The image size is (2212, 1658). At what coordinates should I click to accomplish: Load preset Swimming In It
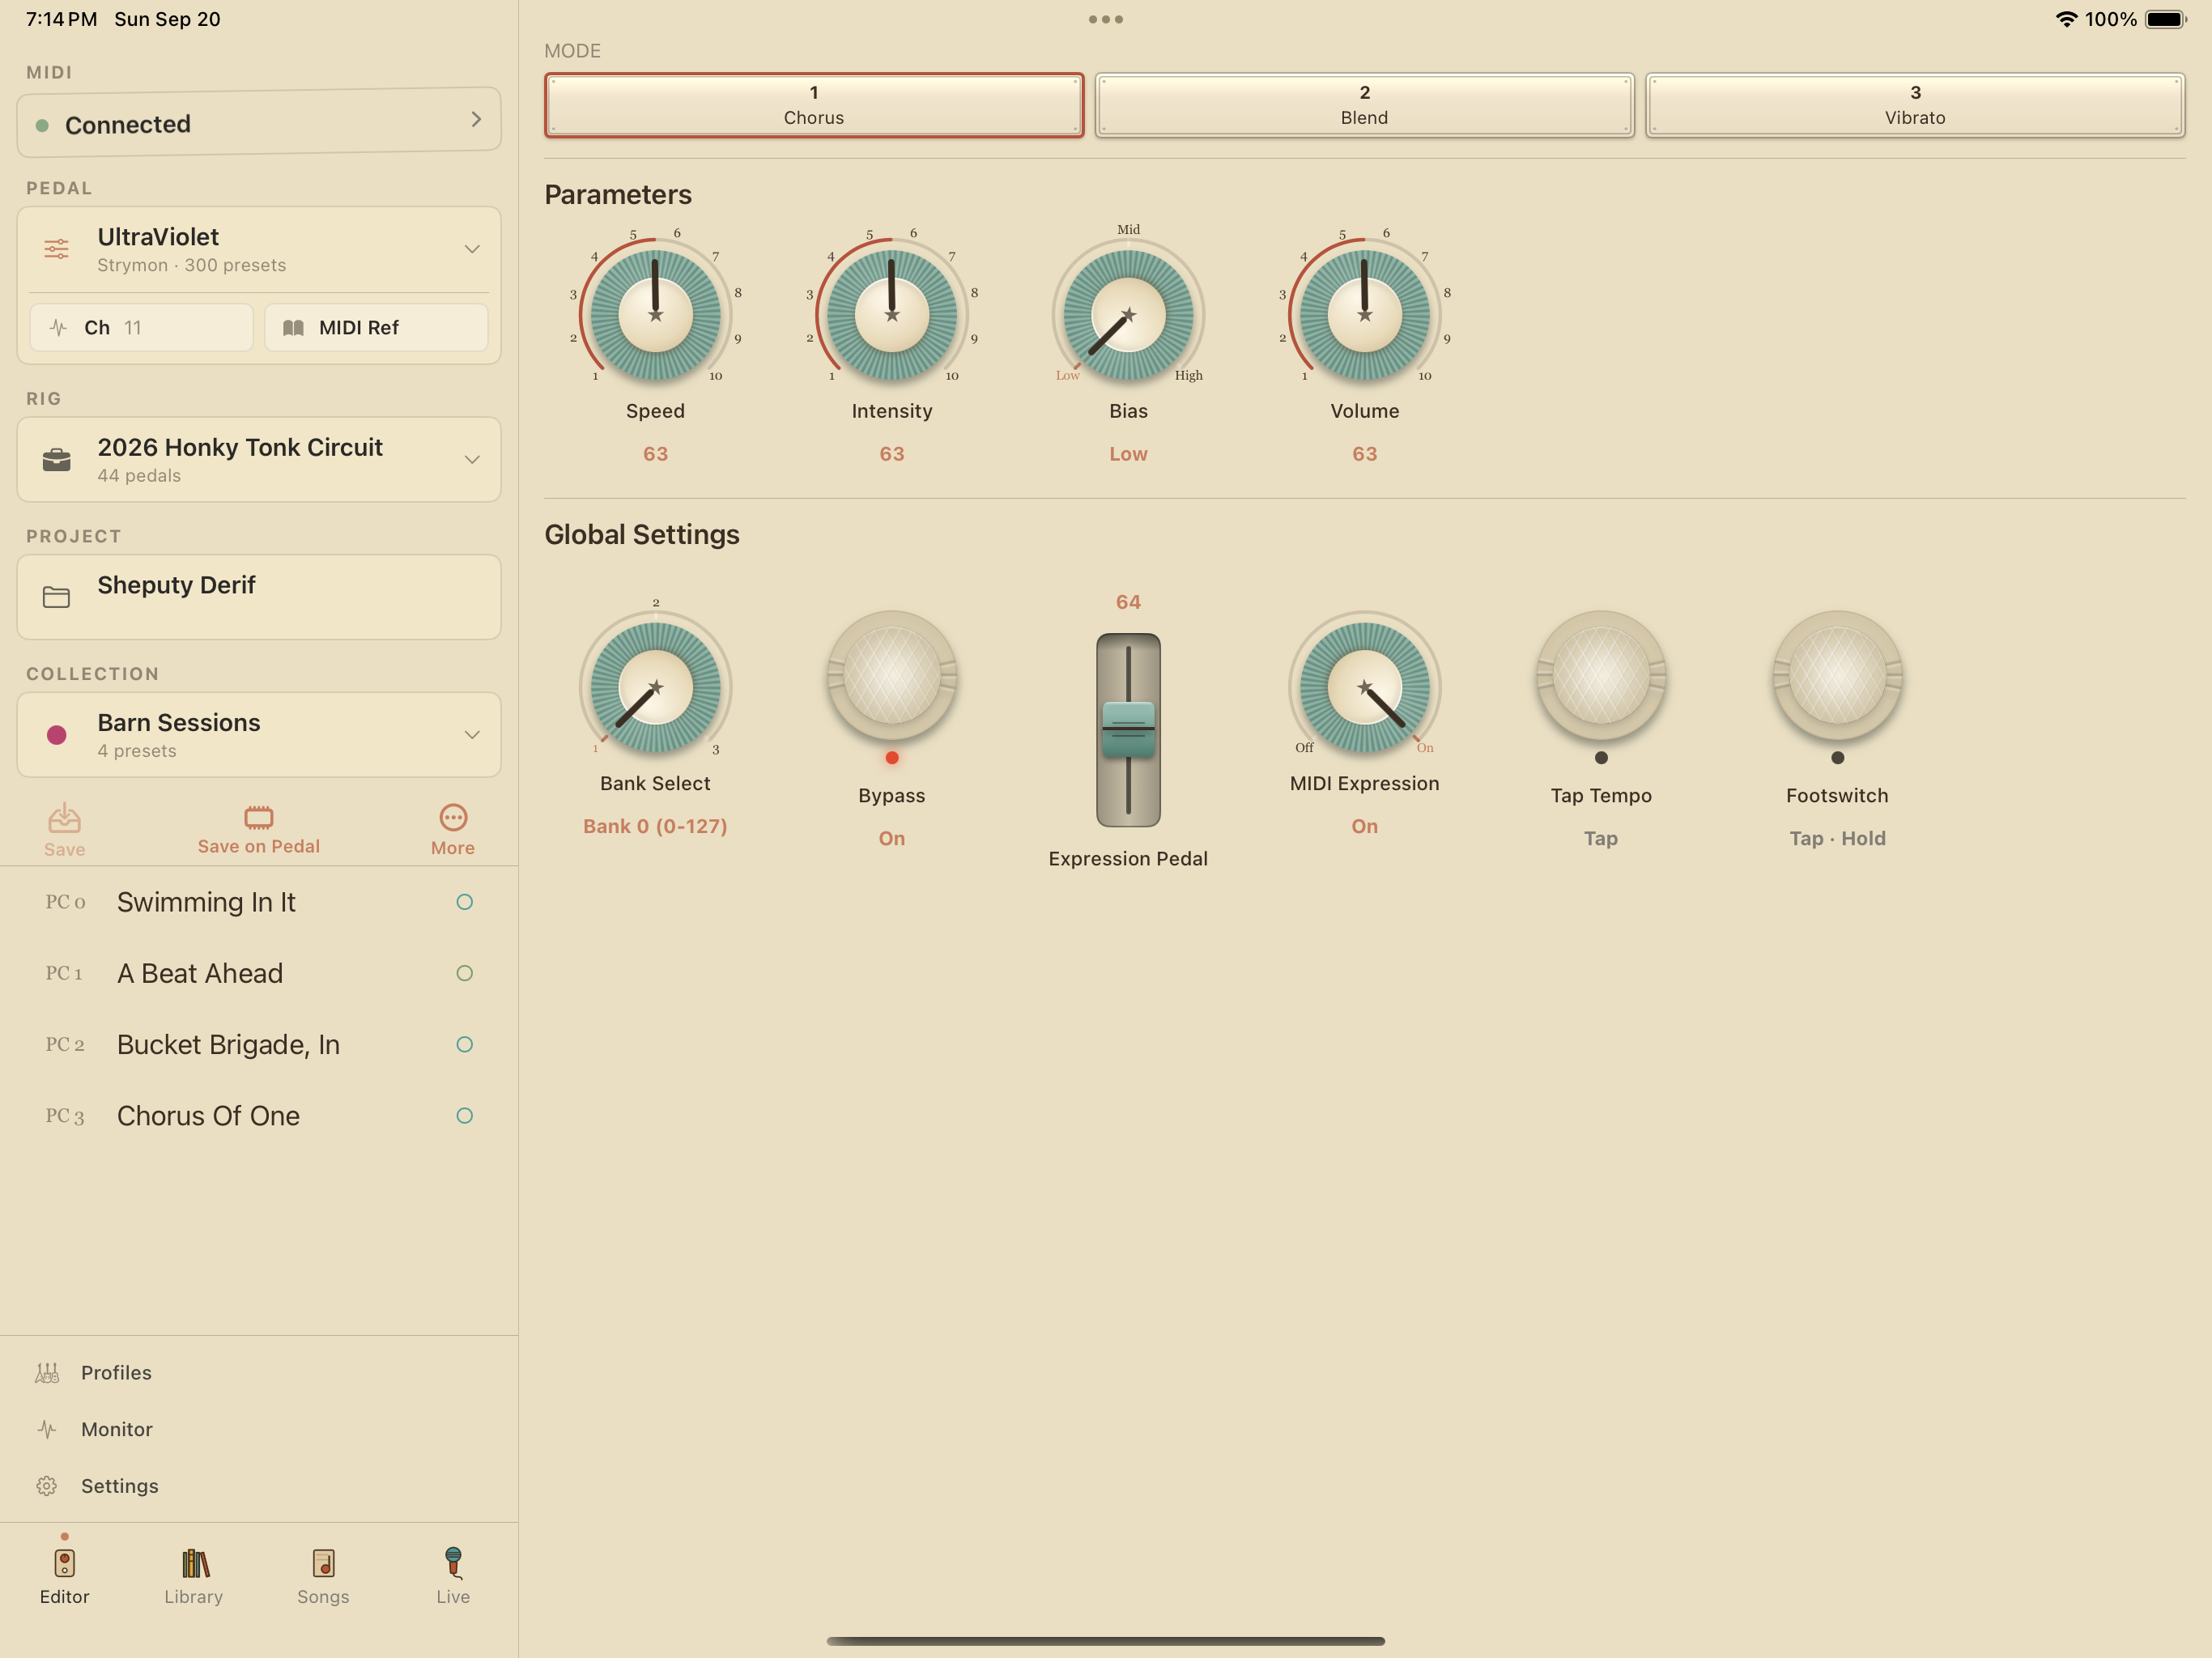pos(258,902)
